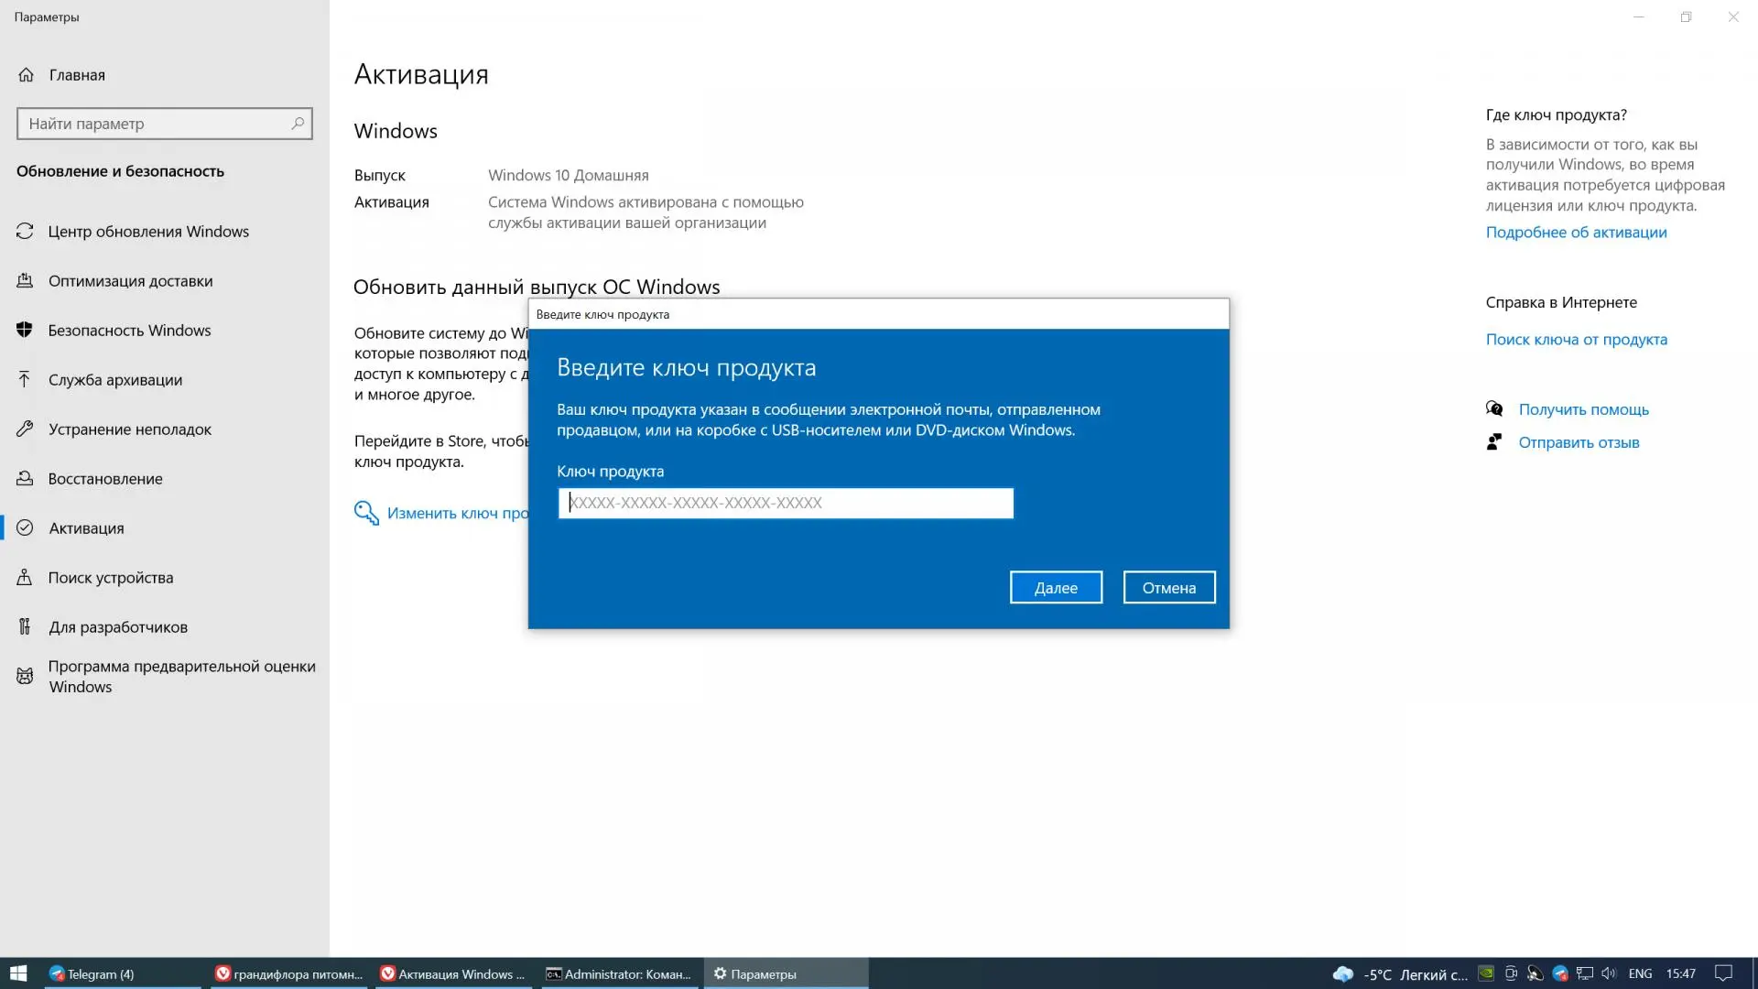The height and width of the screenshot is (989, 1758).
Task: Open volume control tray icon
Action: coord(1609,973)
